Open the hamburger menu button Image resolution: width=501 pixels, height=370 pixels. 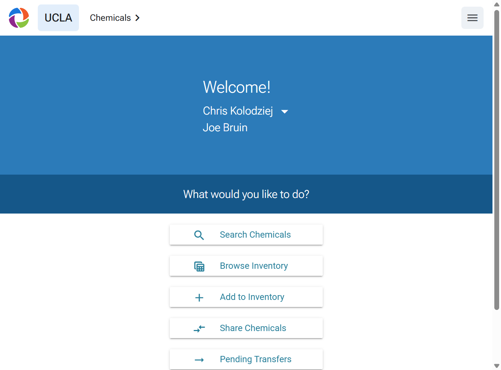click(x=472, y=18)
